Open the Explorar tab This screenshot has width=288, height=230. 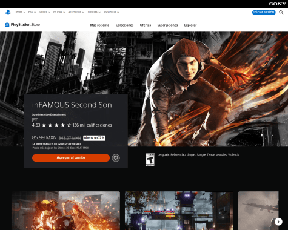coord(190,25)
